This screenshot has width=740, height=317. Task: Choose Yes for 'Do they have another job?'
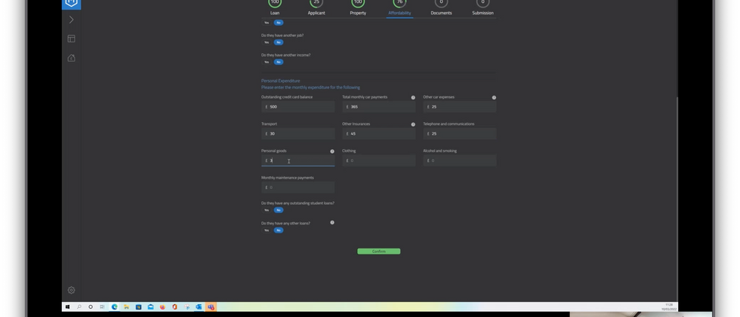[x=267, y=42]
